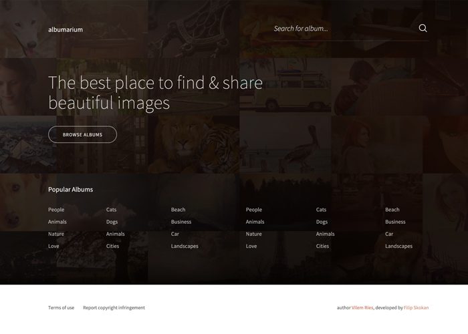Open Cats album in the second column
The height and width of the screenshot is (334, 468).
(112, 210)
